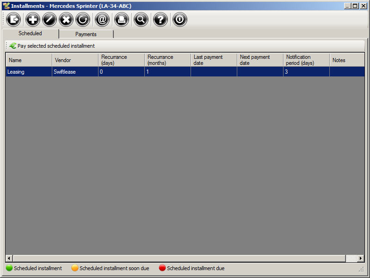Click the horizontal scrollbar left arrow
Viewport: 370px width, 278px height.
(x=9, y=258)
